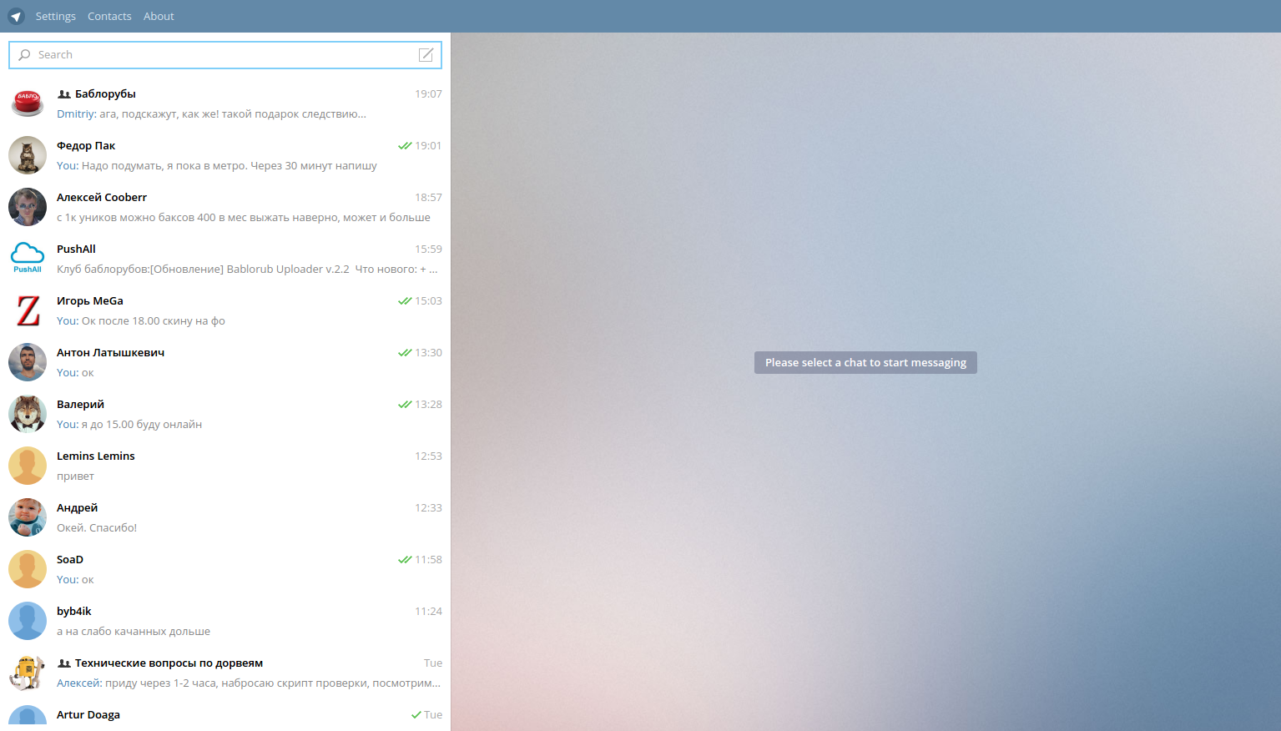
Task: Click the single checkmark on Artur Doaga
Action: point(416,715)
